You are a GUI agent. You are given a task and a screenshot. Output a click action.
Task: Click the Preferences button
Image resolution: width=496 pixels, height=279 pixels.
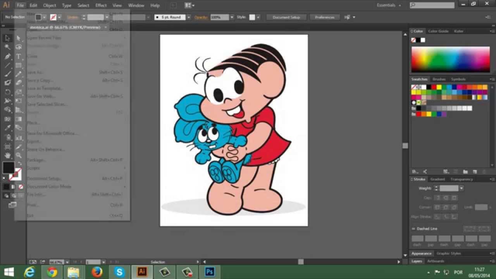tap(325, 17)
